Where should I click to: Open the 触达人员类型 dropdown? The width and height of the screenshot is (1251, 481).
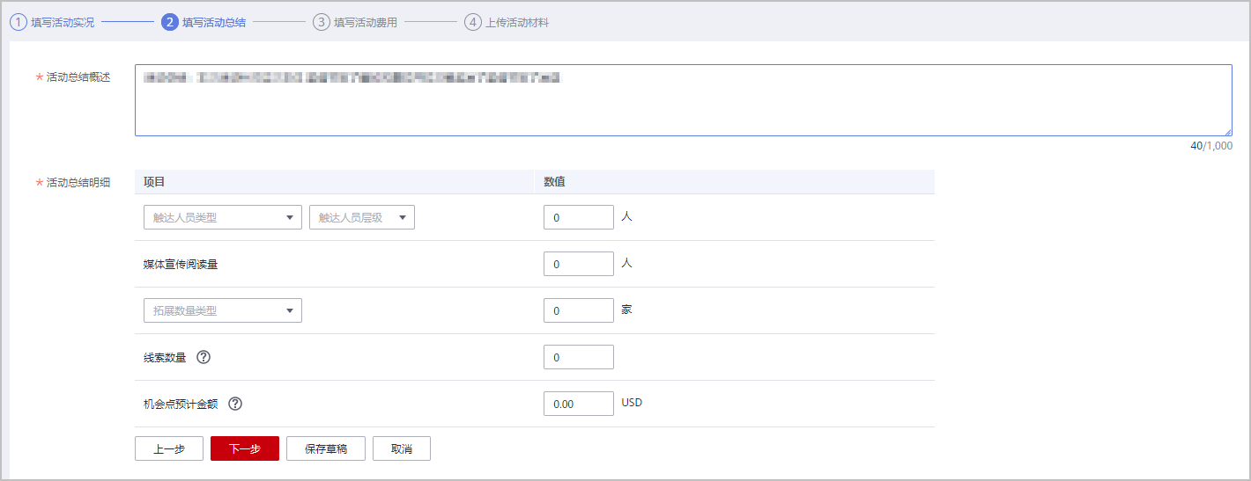click(x=222, y=217)
